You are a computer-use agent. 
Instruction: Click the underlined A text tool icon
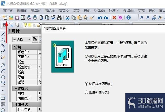click(142, 17)
